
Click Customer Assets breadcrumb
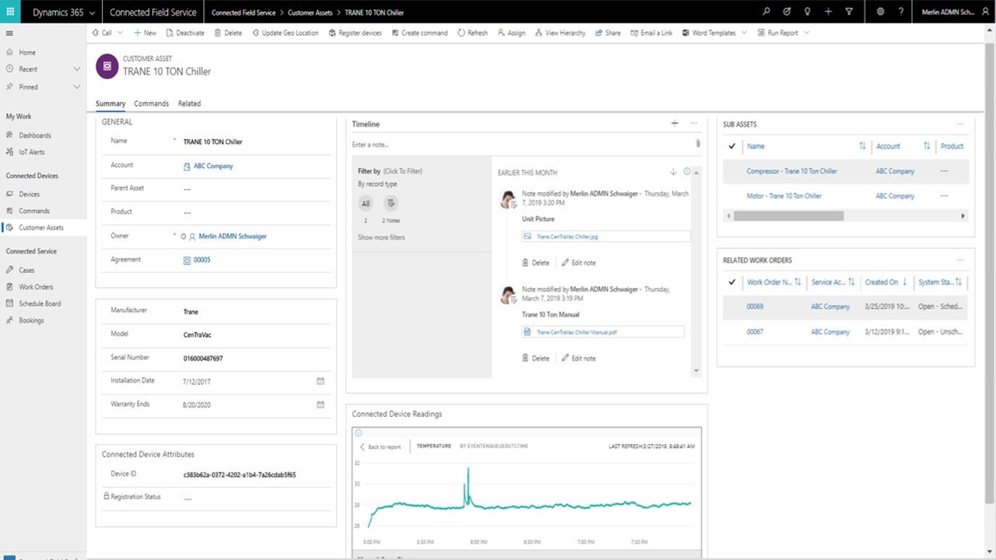tap(310, 12)
